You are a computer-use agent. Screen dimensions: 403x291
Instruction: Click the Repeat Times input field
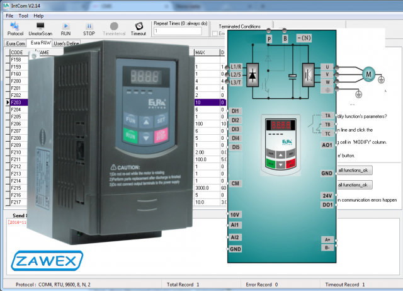[178, 31]
